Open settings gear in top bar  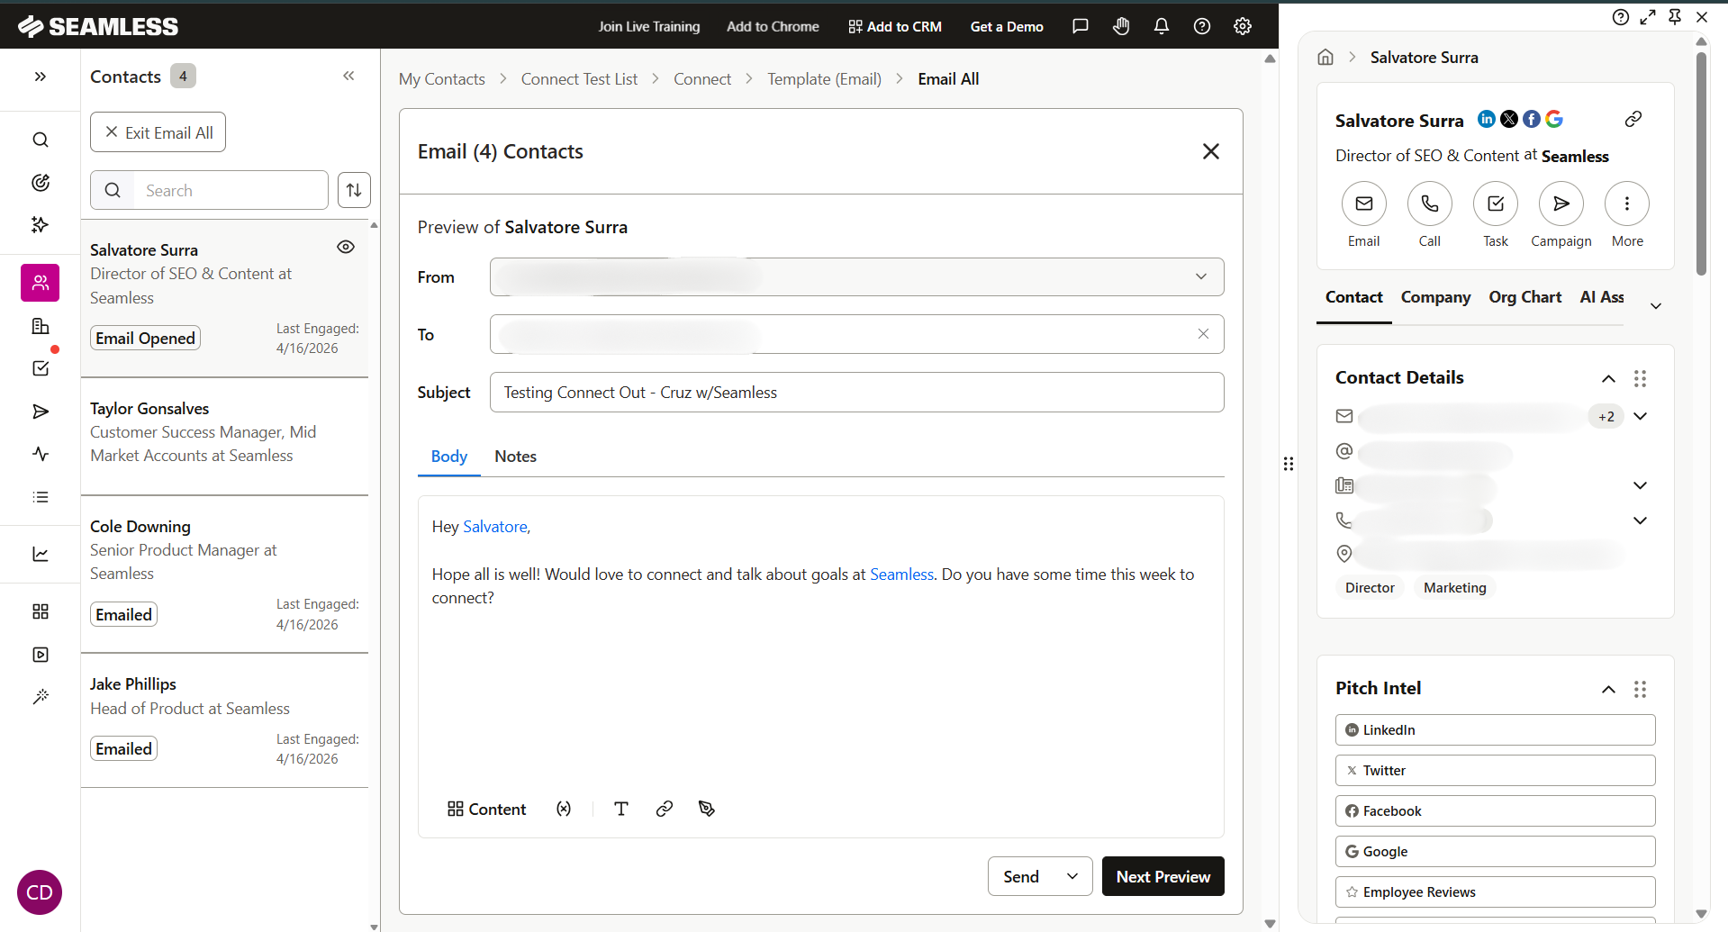coord(1242,26)
